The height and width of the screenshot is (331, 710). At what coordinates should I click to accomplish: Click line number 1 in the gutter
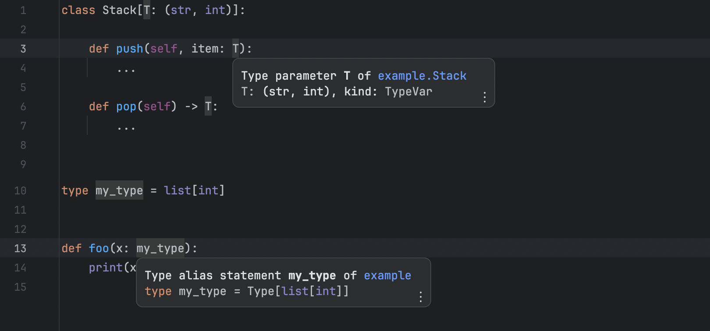[23, 10]
